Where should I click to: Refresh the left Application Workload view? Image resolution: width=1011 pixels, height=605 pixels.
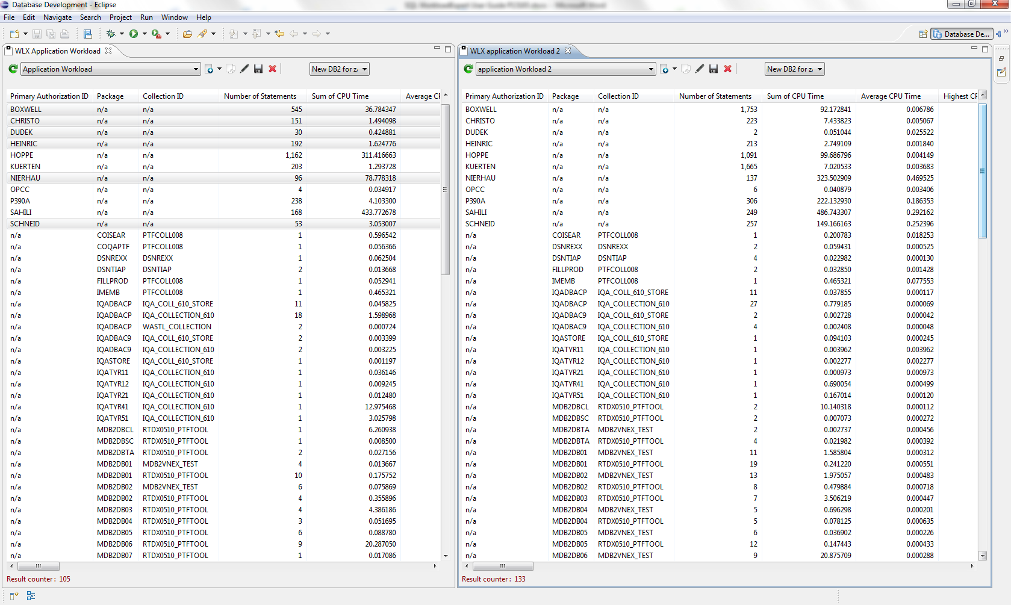pyautogui.click(x=13, y=69)
